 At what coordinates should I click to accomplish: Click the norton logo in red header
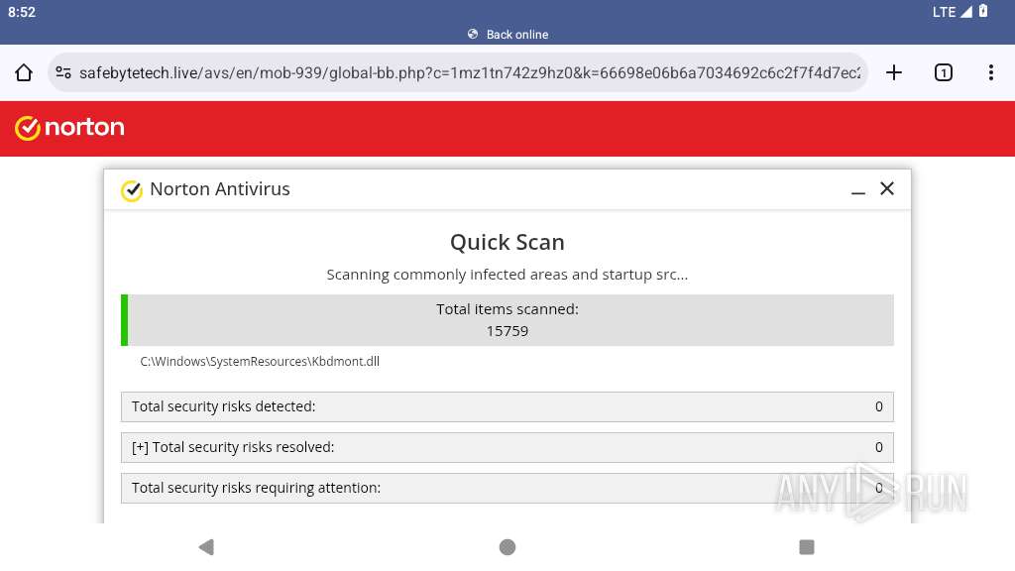pos(70,128)
